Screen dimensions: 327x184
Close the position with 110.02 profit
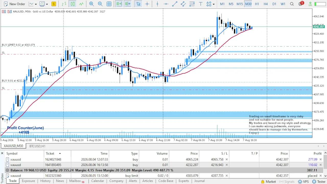(321, 165)
